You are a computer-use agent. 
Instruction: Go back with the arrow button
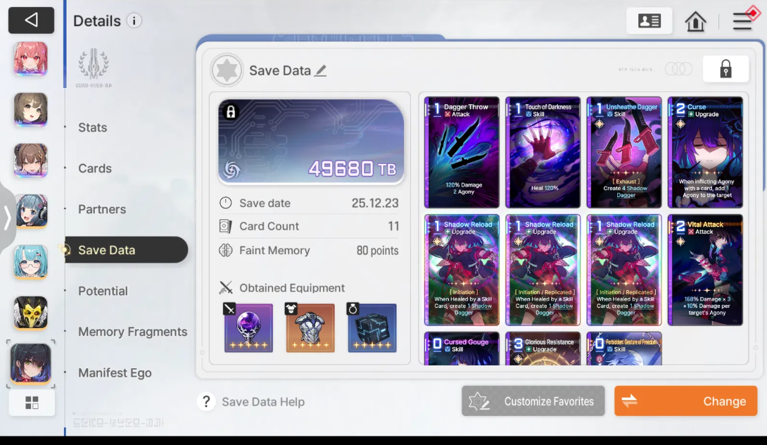(x=31, y=20)
